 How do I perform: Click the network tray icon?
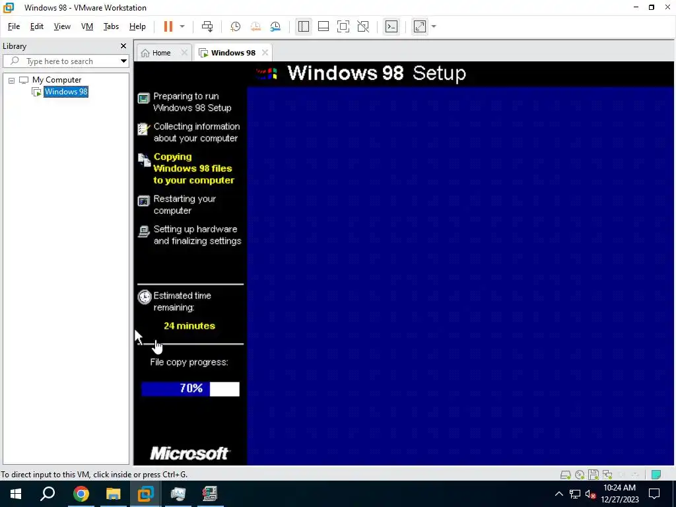575,494
